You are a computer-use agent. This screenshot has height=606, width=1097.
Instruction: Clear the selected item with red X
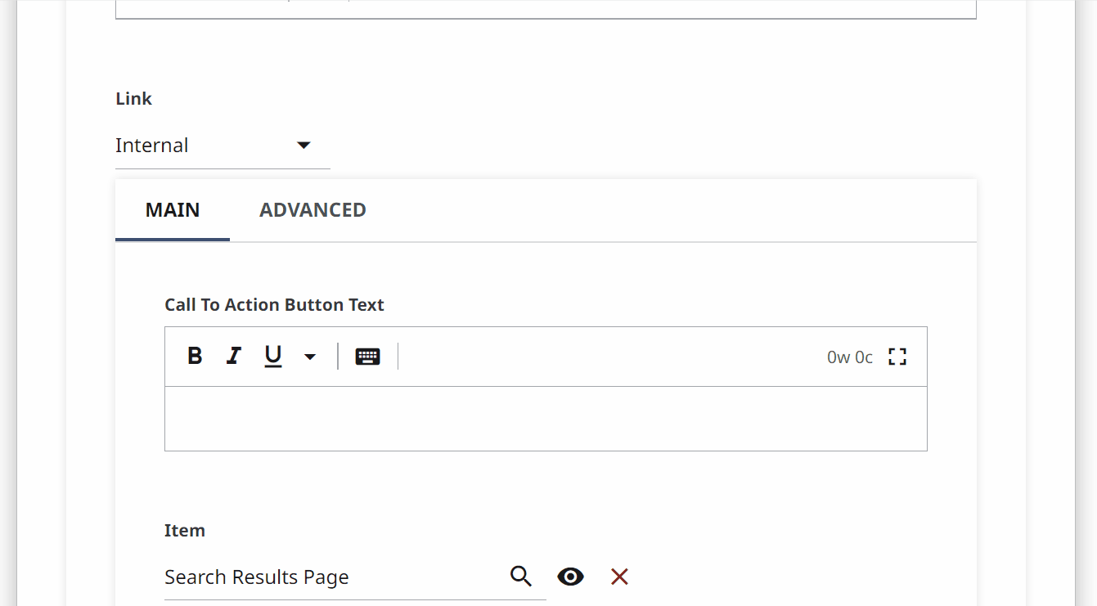pyautogui.click(x=619, y=577)
